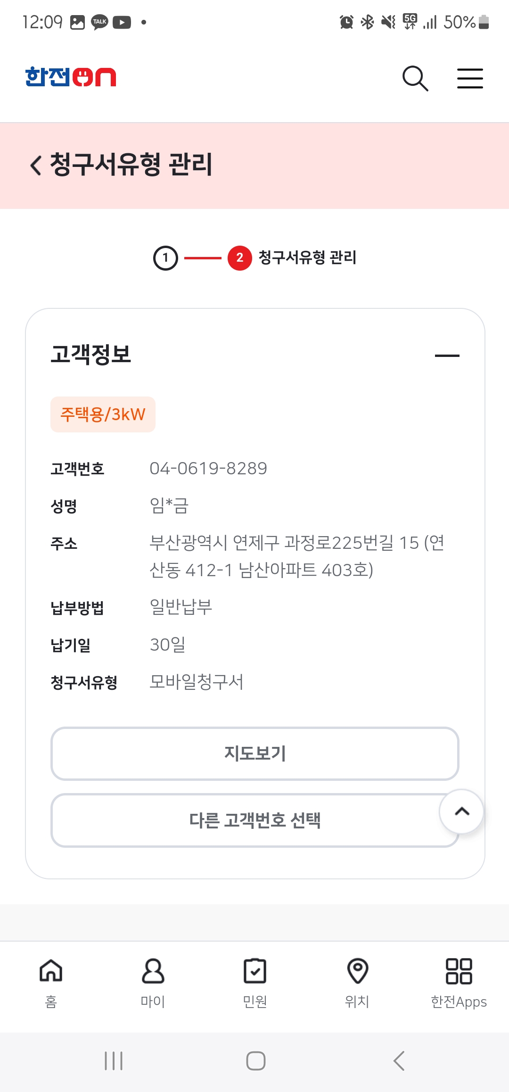Go to step 1 circle
The image size is (509, 1092).
[165, 258]
